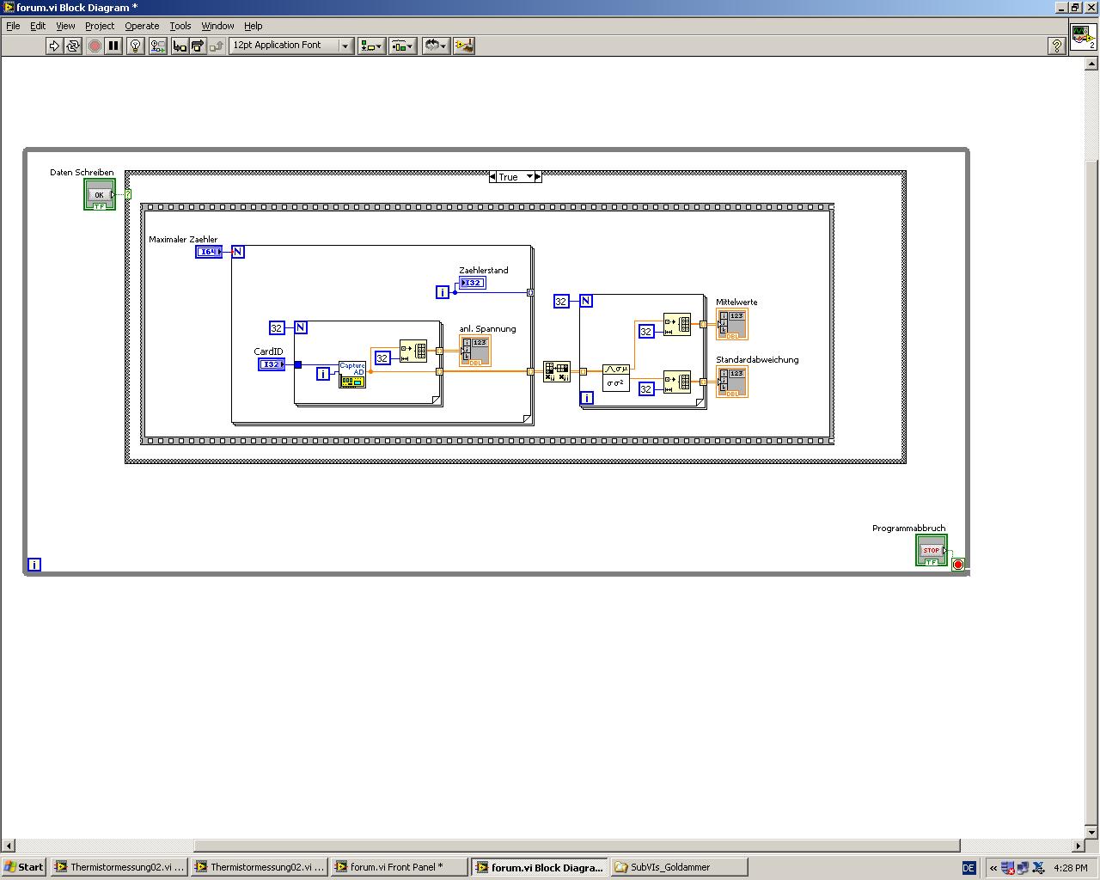Image resolution: width=1100 pixels, height=880 pixels.
Task: Switch to forum.vi Front Panel taskbar button
Action: point(400,867)
